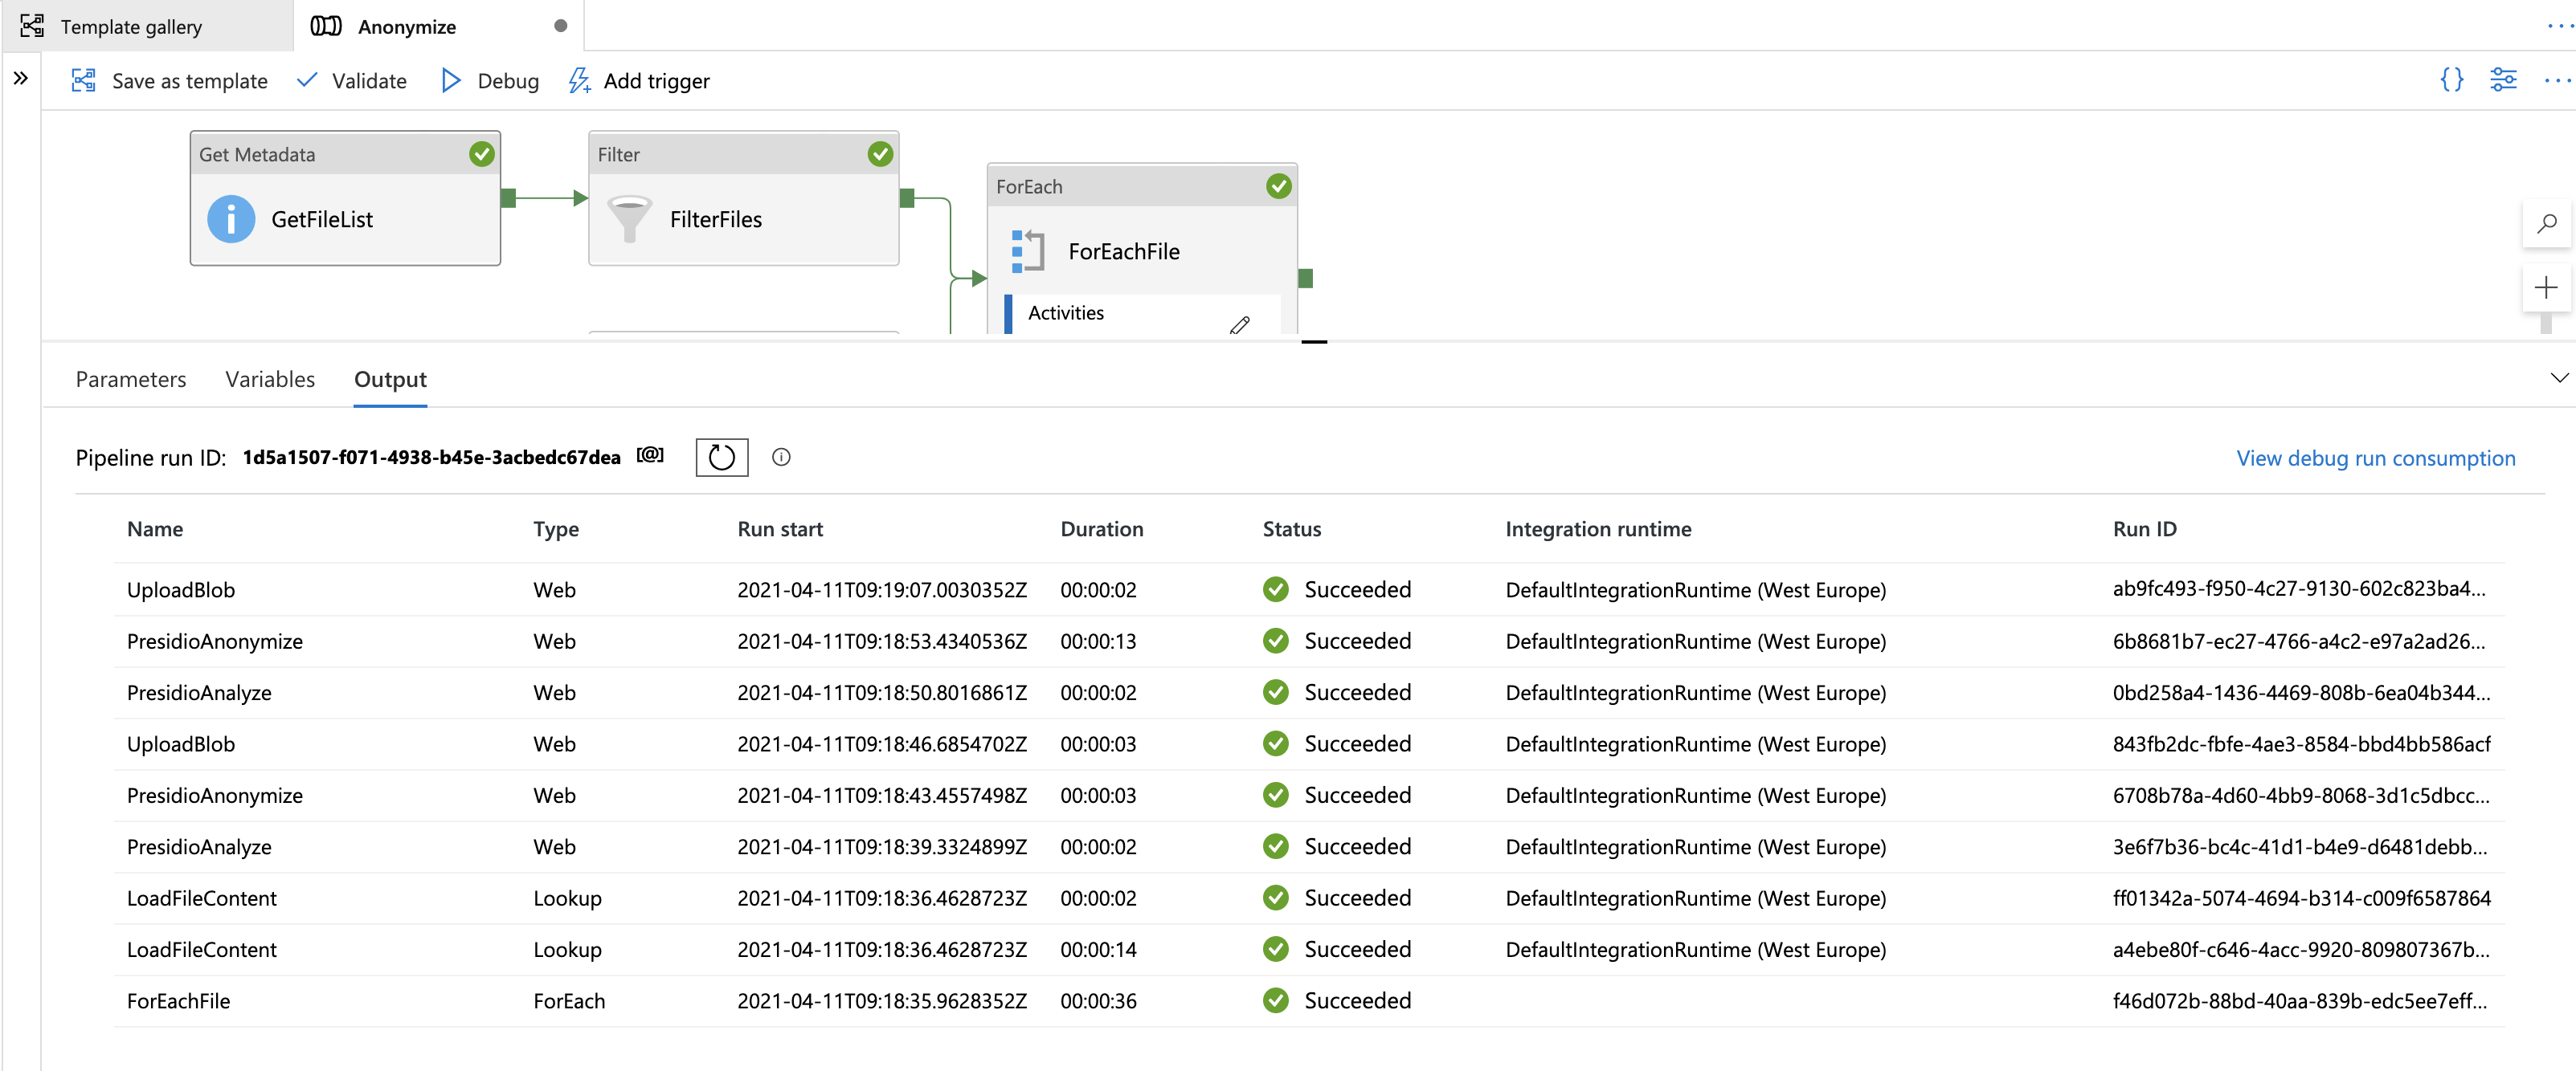The width and height of the screenshot is (2576, 1071).
Task: Open the Template gallery tab
Action: click(x=146, y=26)
